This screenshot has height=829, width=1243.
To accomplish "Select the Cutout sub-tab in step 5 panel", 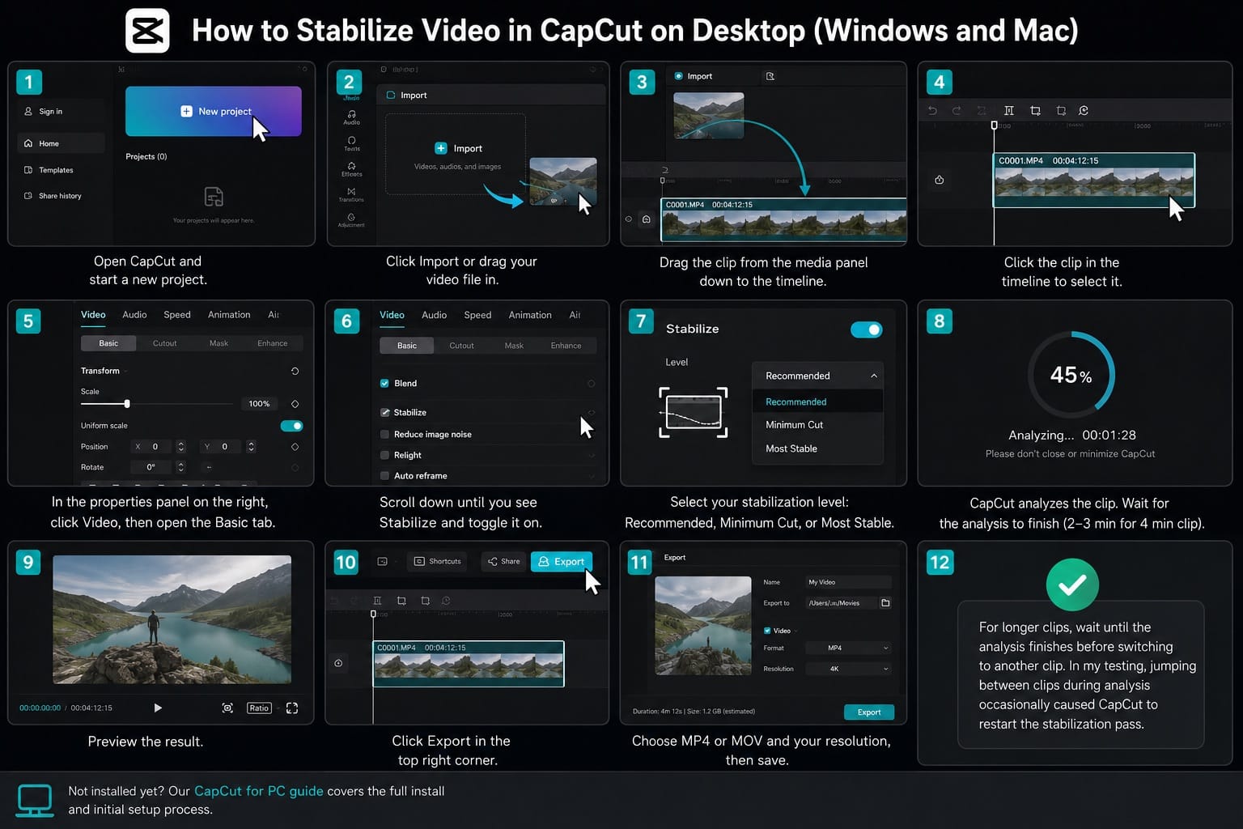I will click(x=164, y=343).
